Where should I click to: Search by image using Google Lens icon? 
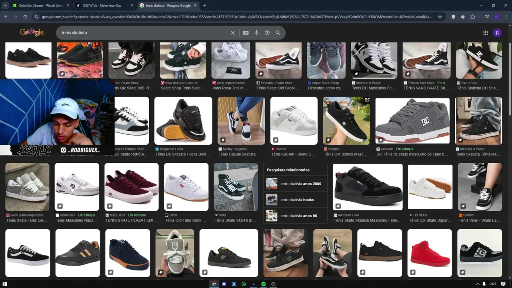click(x=267, y=33)
